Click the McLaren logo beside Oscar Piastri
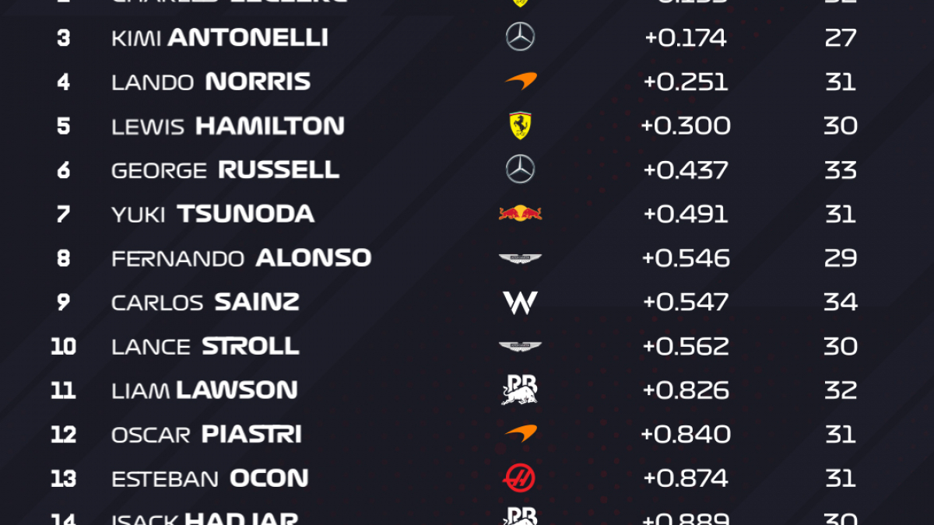This screenshot has height=525, width=934. (x=520, y=433)
